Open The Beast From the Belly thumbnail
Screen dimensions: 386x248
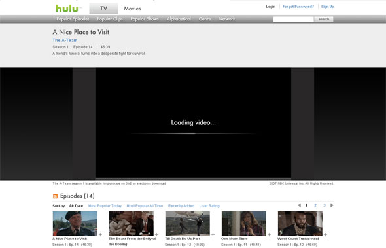coord(132,223)
